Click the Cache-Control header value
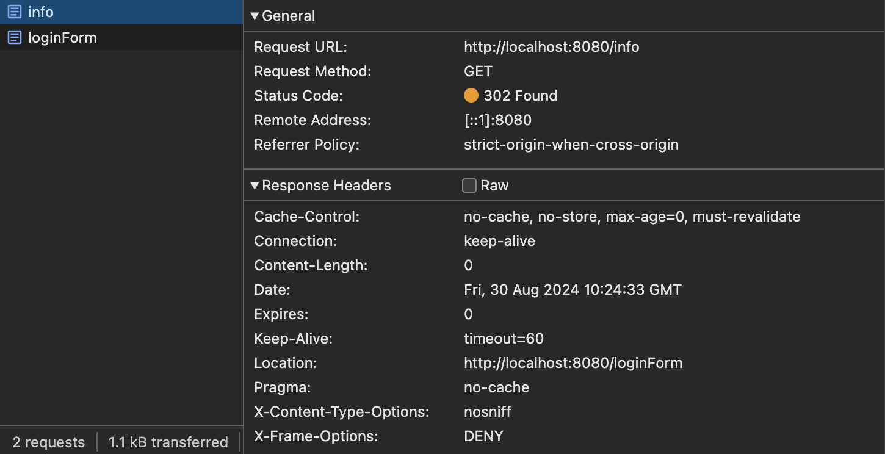This screenshot has width=885, height=454. [632, 217]
